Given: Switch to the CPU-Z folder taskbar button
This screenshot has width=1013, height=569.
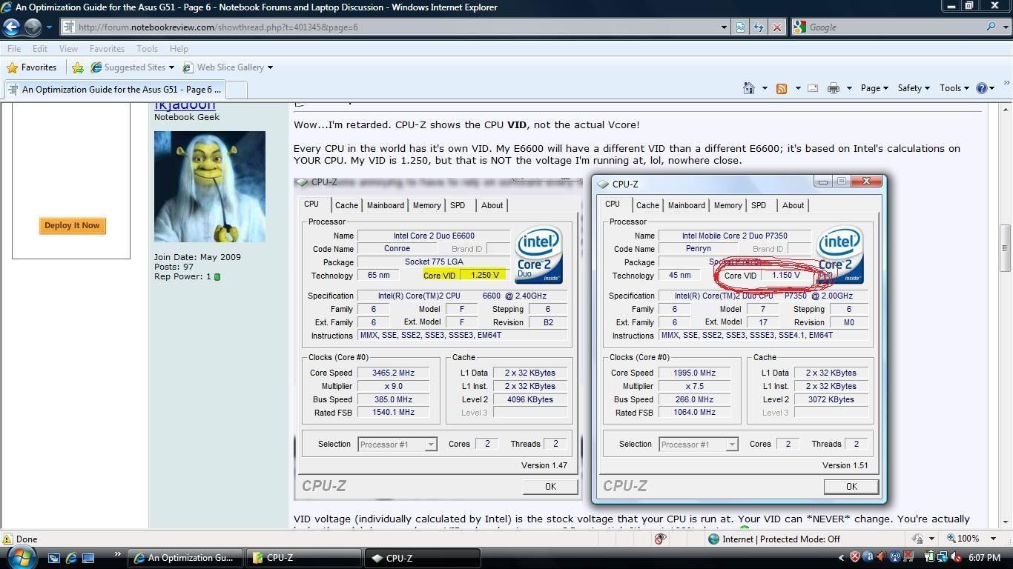Looking at the screenshot, I should pyautogui.click(x=304, y=558).
